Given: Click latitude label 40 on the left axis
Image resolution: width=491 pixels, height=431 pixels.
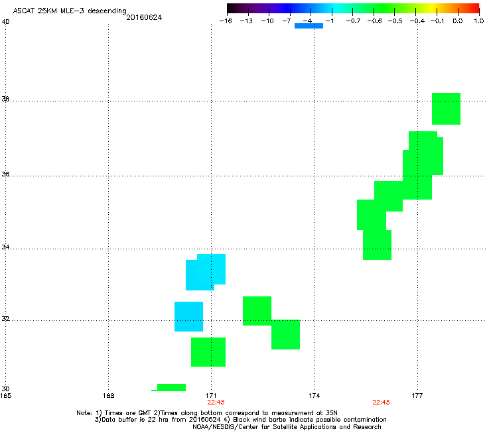Looking at the screenshot, I should click(x=5, y=22).
